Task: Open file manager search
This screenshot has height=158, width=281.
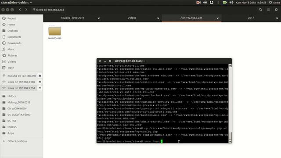Action: click(260, 10)
